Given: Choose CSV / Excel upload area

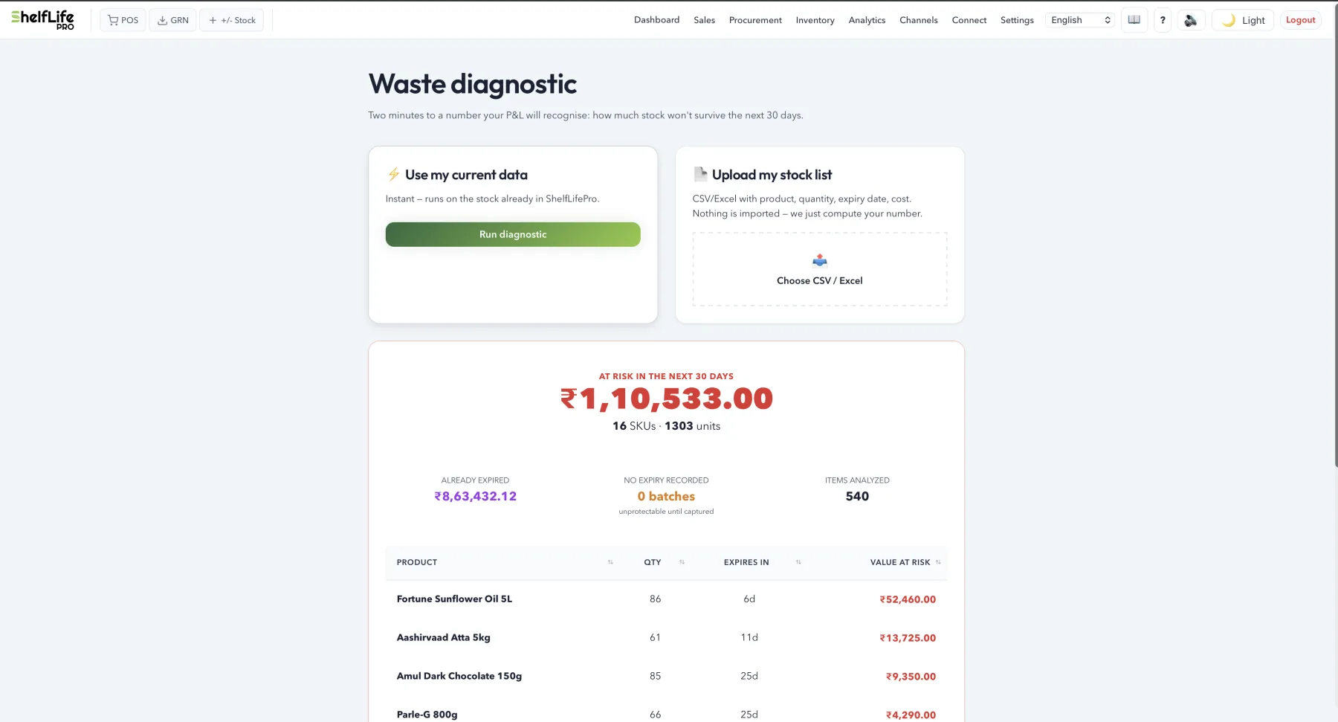Looking at the screenshot, I should [820, 269].
